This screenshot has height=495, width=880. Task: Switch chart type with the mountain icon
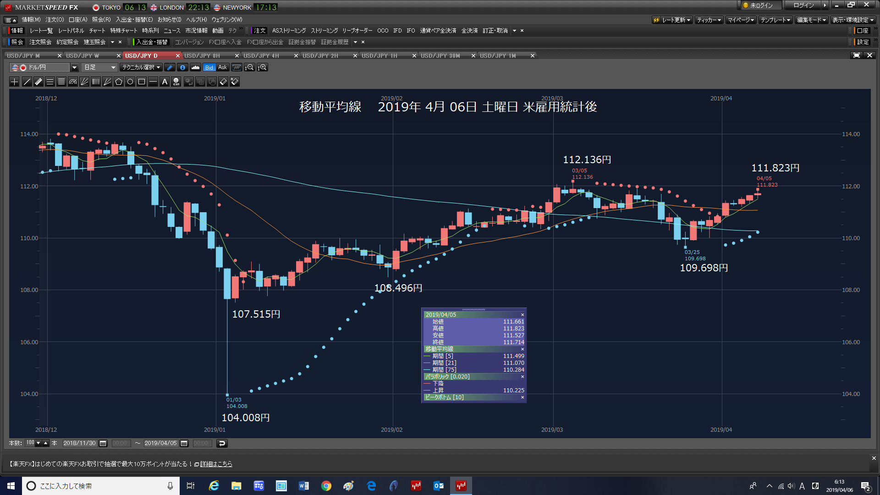[x=196, y=67]
